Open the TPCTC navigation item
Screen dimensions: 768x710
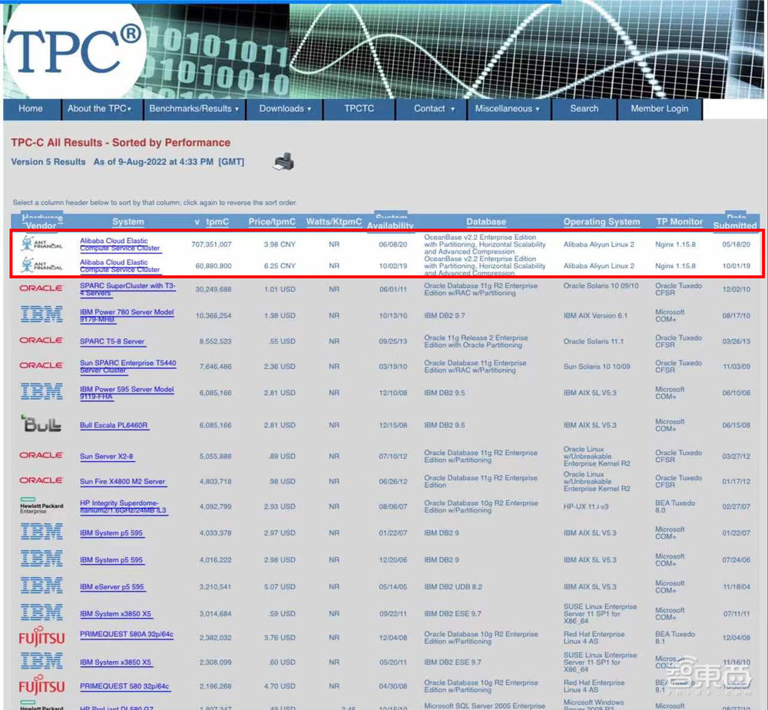359,109
